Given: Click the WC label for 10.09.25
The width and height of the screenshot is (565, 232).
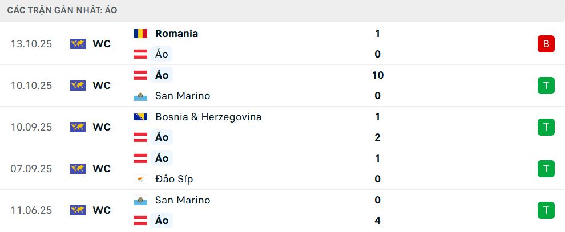Looking at the screenshot, I should click(x=102, y=127).
